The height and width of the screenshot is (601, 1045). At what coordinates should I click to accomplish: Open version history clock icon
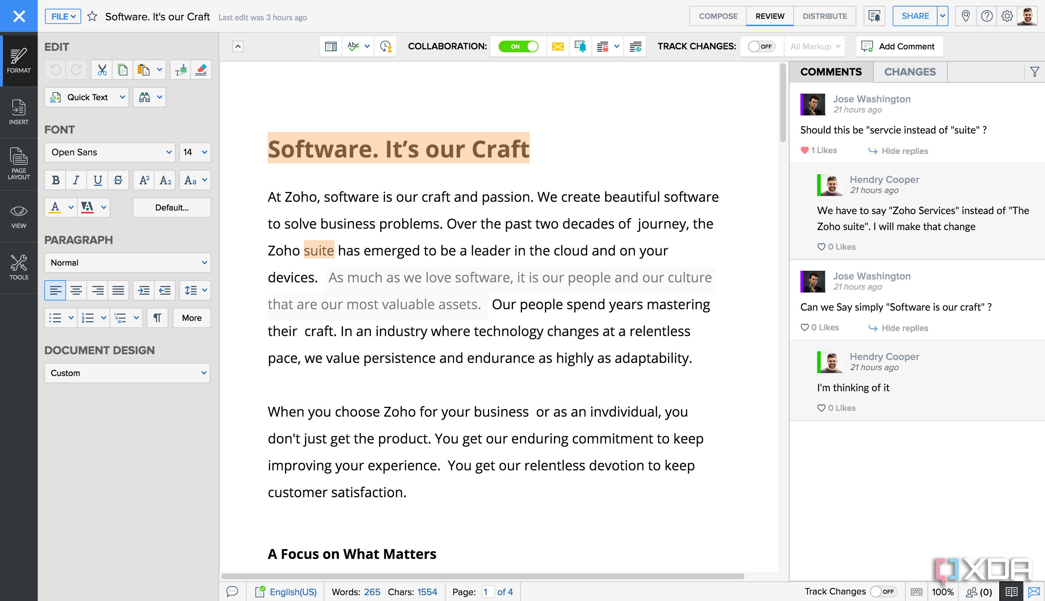385,47
